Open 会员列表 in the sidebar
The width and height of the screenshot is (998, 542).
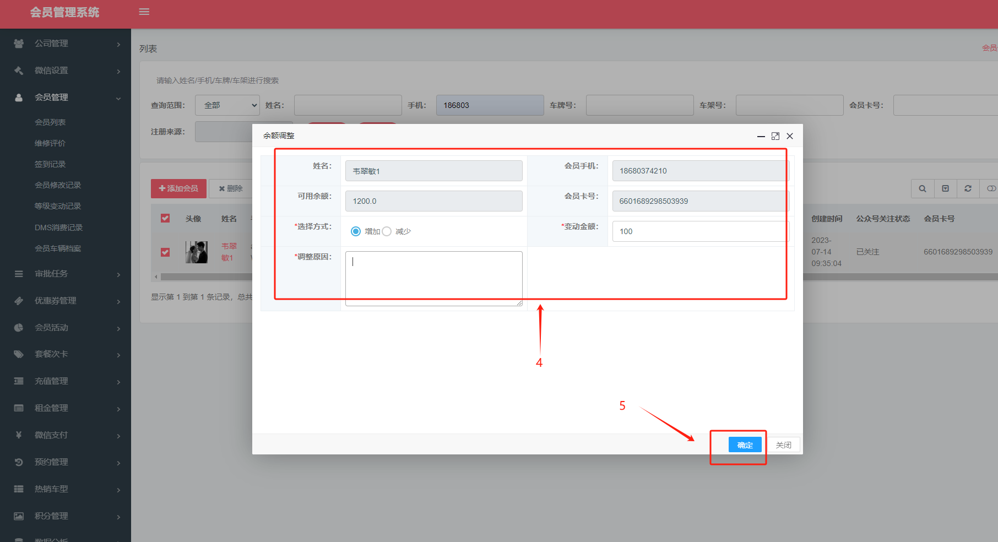click(x=50, y=122)
